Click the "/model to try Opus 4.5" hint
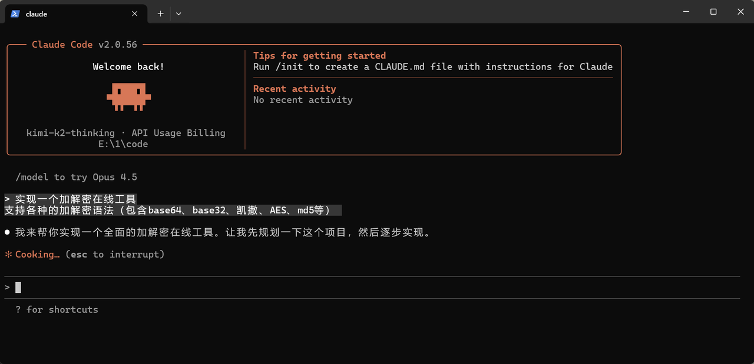This screenshot has height=364, width=754. tap(77, 177)
